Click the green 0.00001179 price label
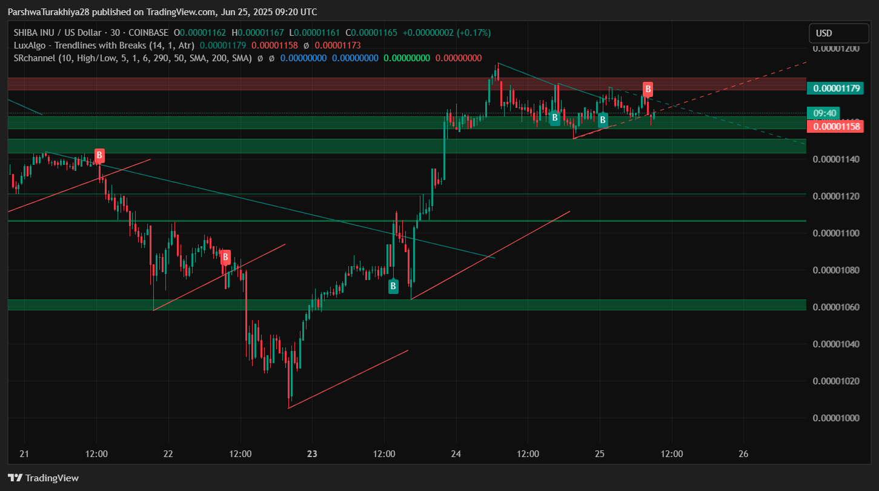 (836, 89)
